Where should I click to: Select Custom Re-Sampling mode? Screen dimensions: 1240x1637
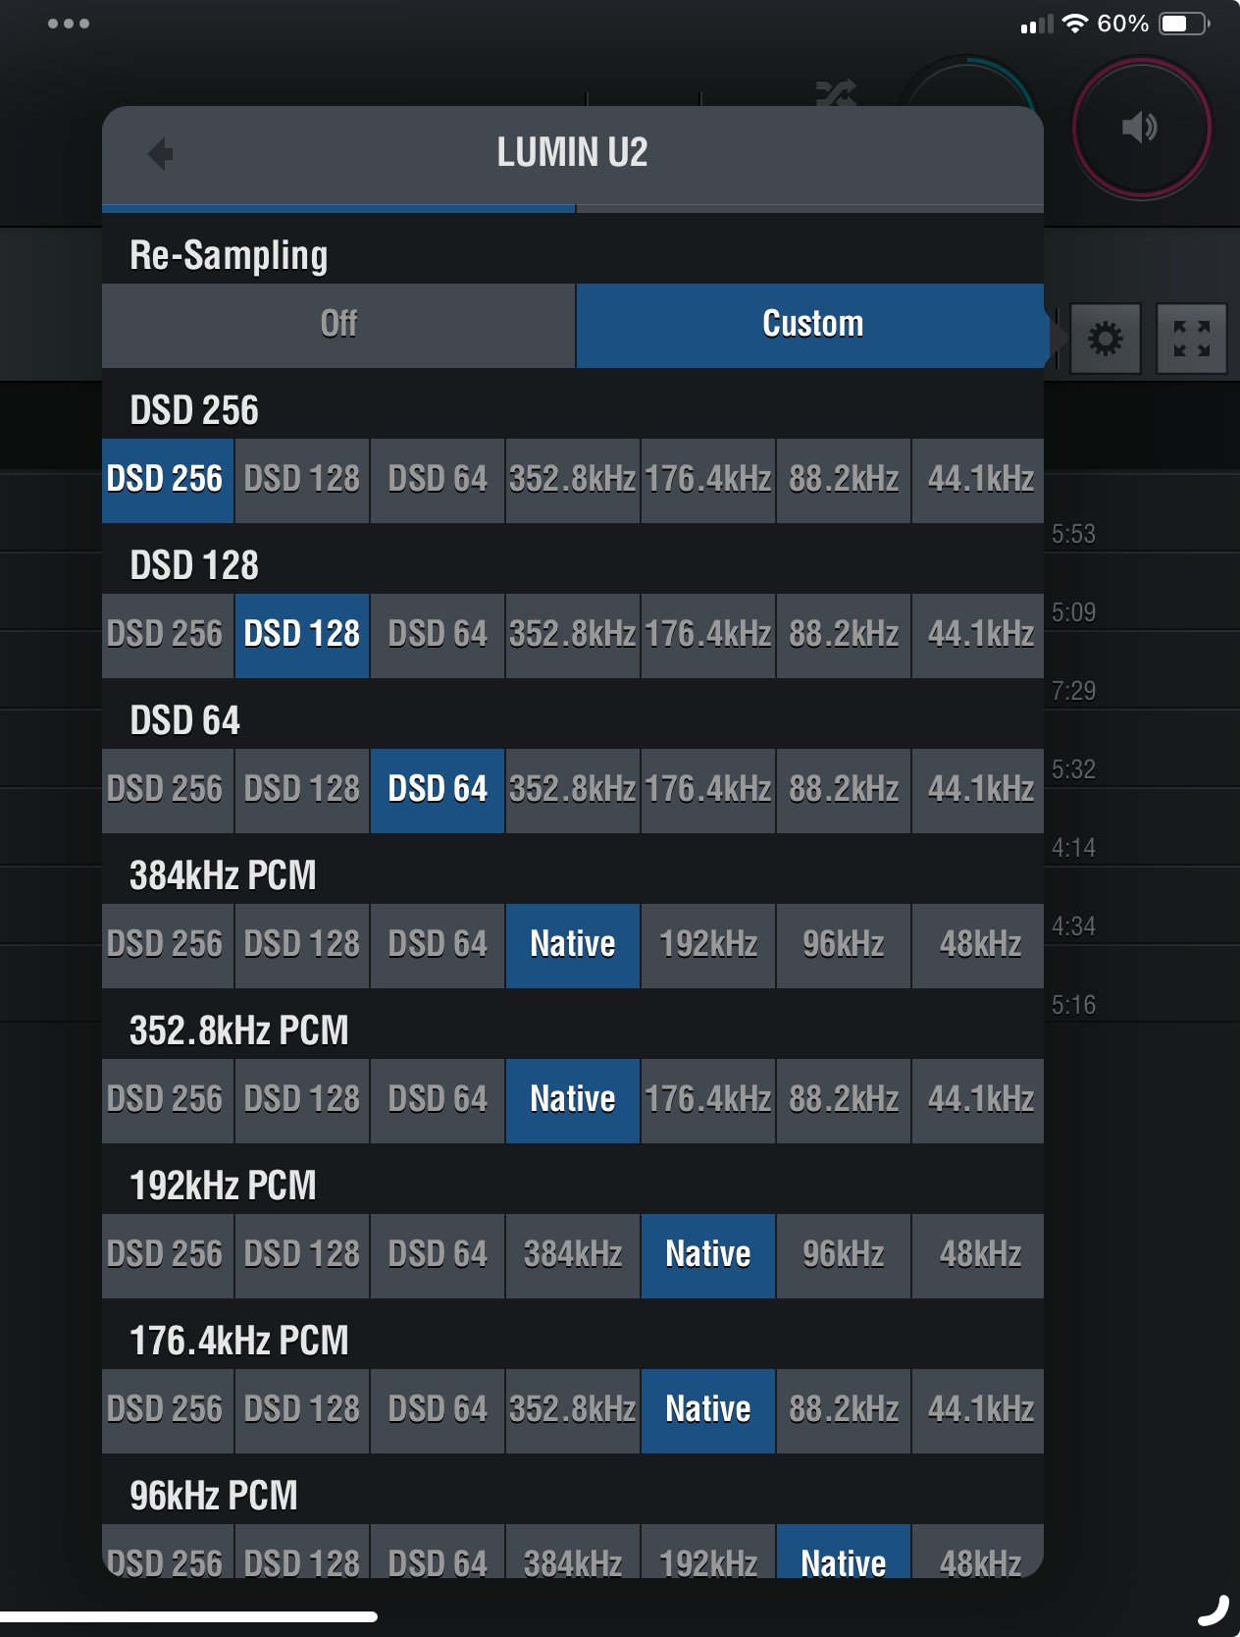tap(811, 325)
